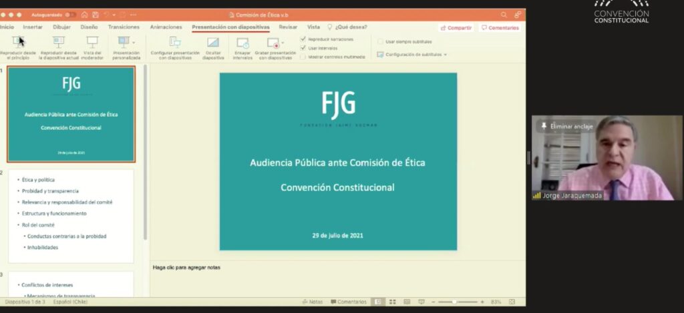Select slide 1 thumbnail
Viewport: 684px width, 313px height.
pyautogui.click(x=71, y=115)
